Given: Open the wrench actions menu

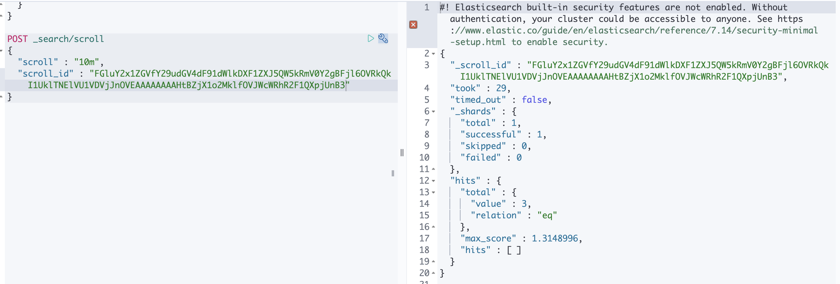Looking at the screenshot, I should [383, 38].
